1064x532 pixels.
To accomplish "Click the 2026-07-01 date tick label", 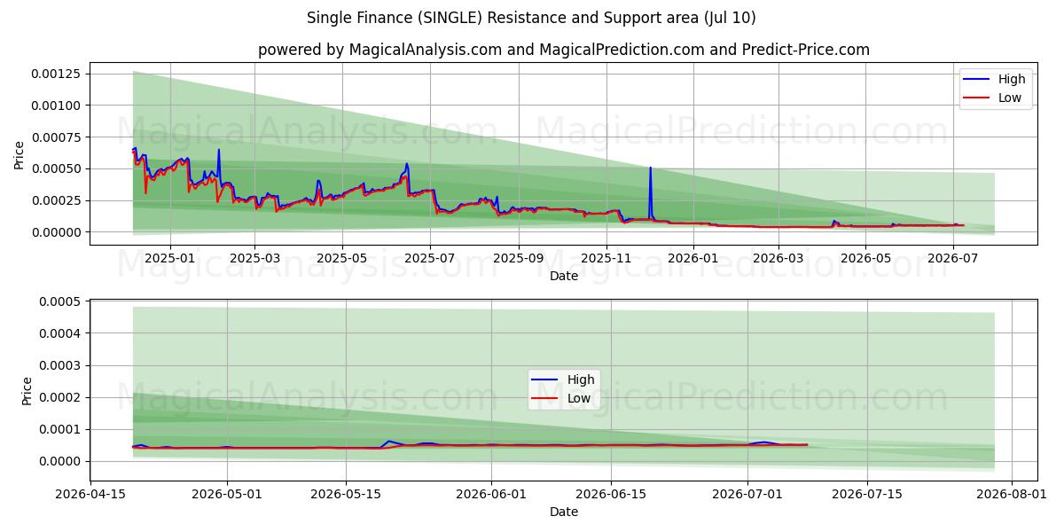I will tap(748, 494).
